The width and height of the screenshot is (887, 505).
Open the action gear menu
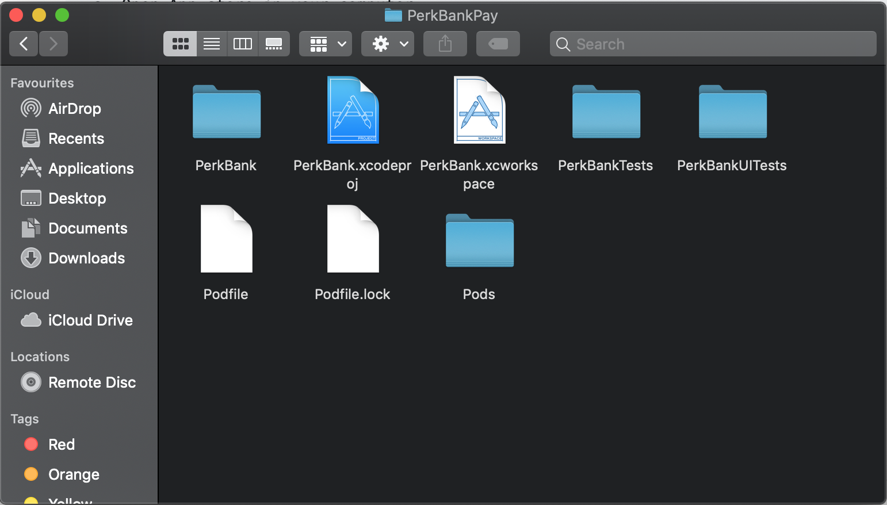387,43
